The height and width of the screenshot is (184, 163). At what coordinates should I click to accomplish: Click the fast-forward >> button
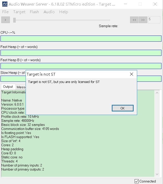pyautogui.click(x=143, y=20)
